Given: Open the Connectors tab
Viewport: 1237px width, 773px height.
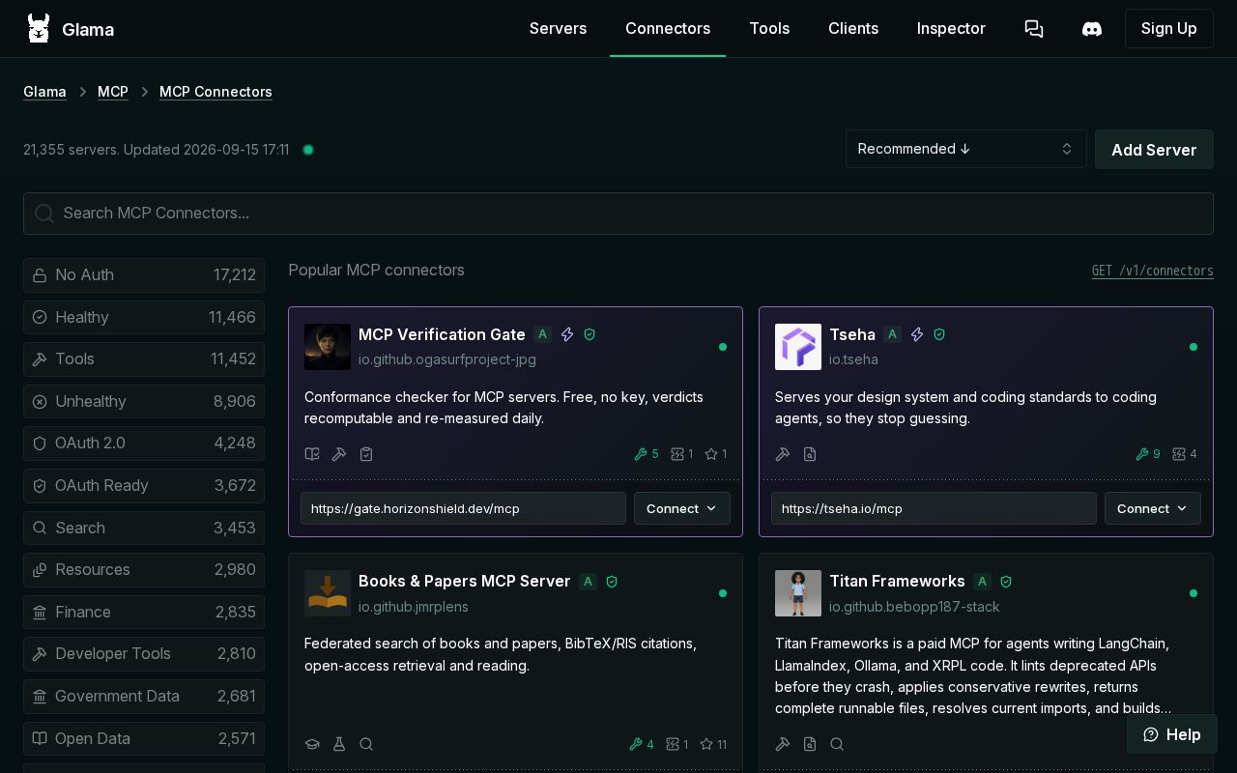Looking at the screenshot, I should click(668, 29).
